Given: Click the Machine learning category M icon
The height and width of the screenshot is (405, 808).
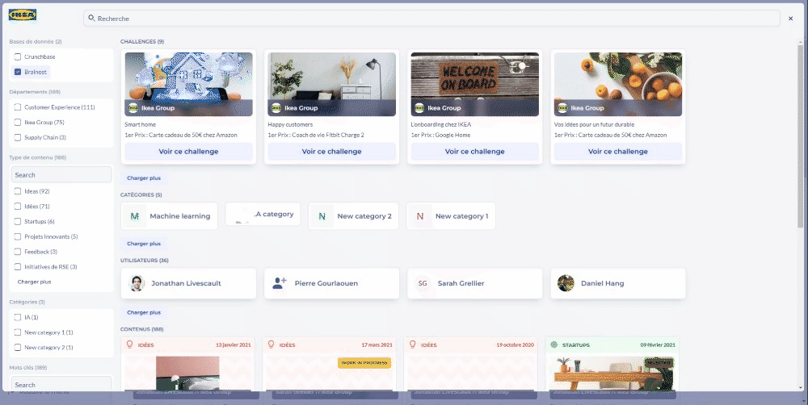Looking at the screenshot, I should click(x=135, y=216).
